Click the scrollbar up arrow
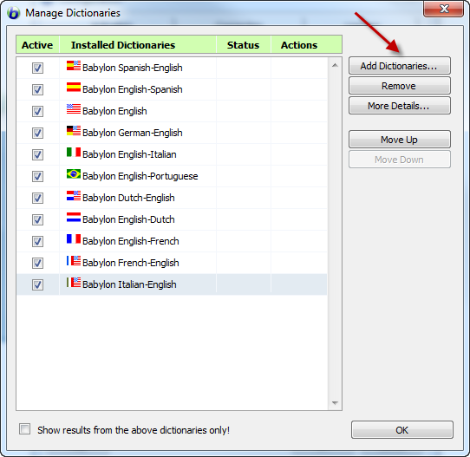470x457 pixels. 335,65
